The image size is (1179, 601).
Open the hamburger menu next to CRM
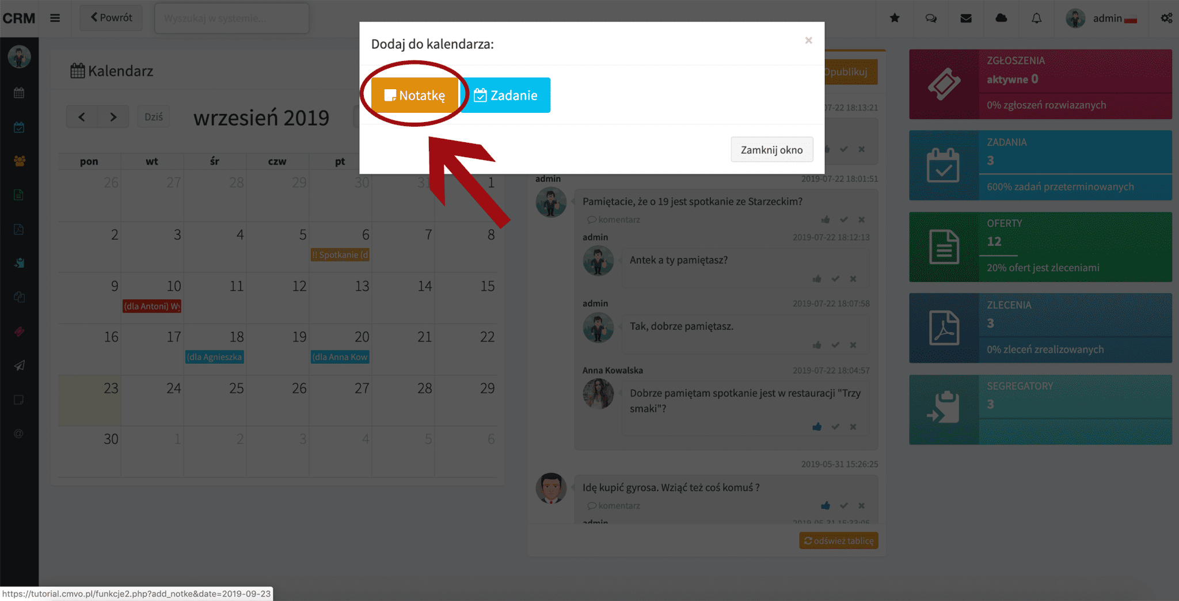(x=55, y=18)
